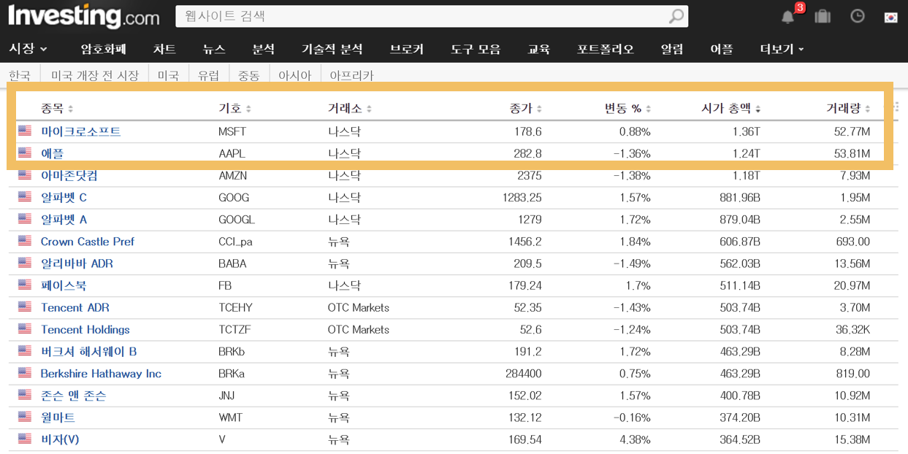908x454 pixels.
Task: Change language via Korean flag icon
Action: (890, 17)
